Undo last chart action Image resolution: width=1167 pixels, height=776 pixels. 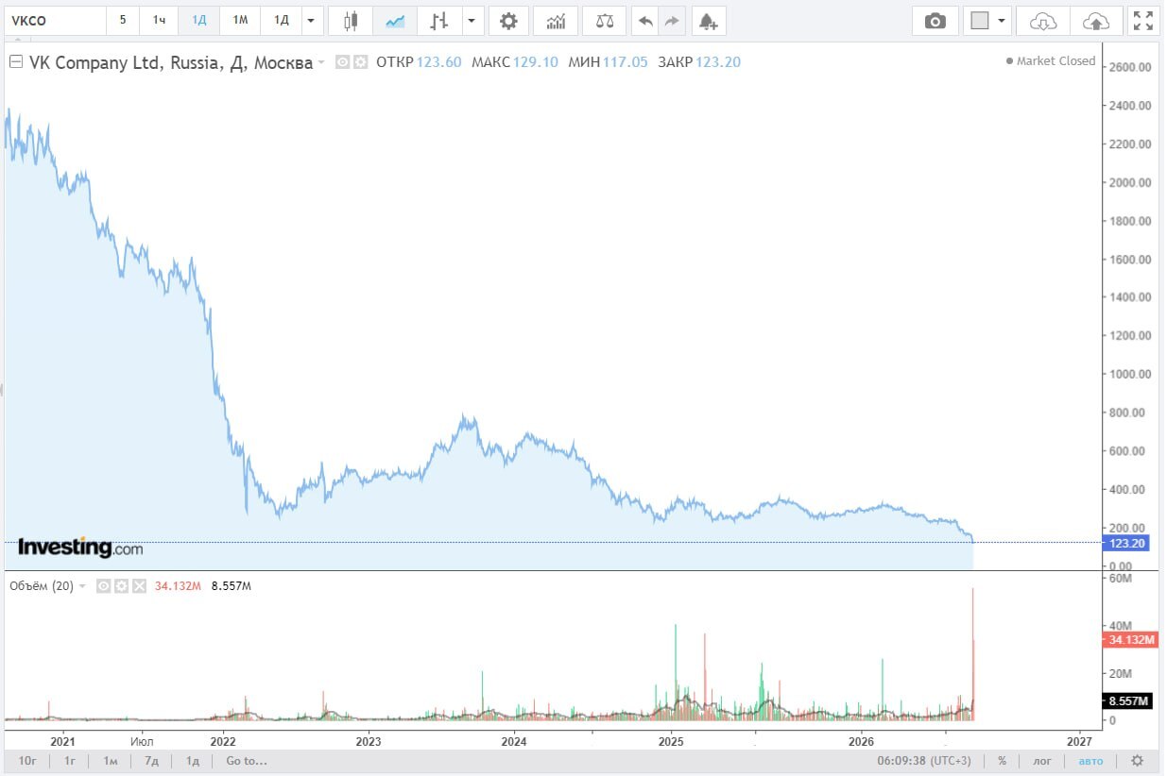pyautogui.click(x=646, y=21)
